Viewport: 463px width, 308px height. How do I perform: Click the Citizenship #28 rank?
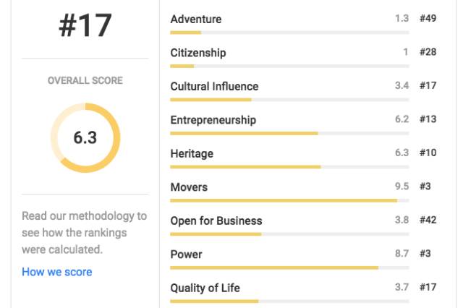click(x=428, y=52)
